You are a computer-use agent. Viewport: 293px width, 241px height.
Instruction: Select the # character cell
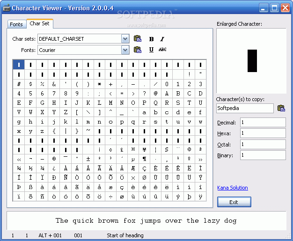19,84
